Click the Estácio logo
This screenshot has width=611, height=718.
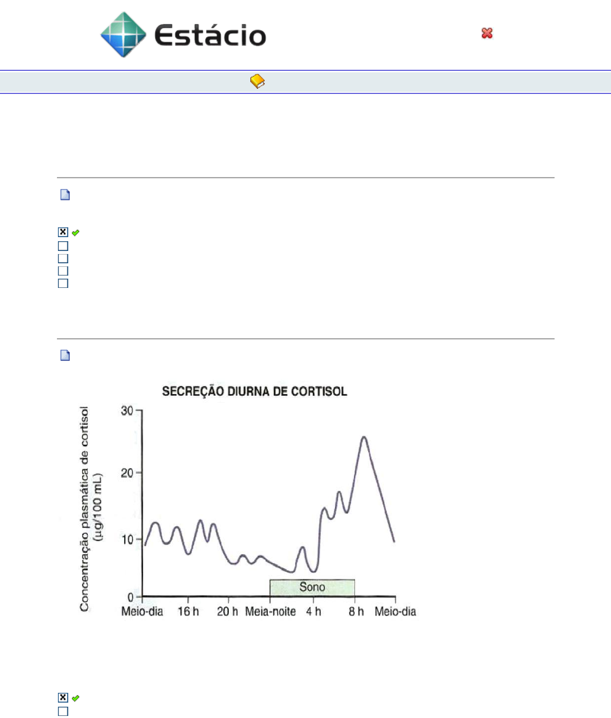click(183, 34)
